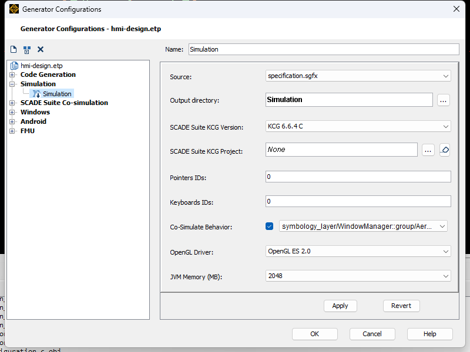470x352 pixels.
Task: Select the FMU tree label
Action: (x=28, y=131)
